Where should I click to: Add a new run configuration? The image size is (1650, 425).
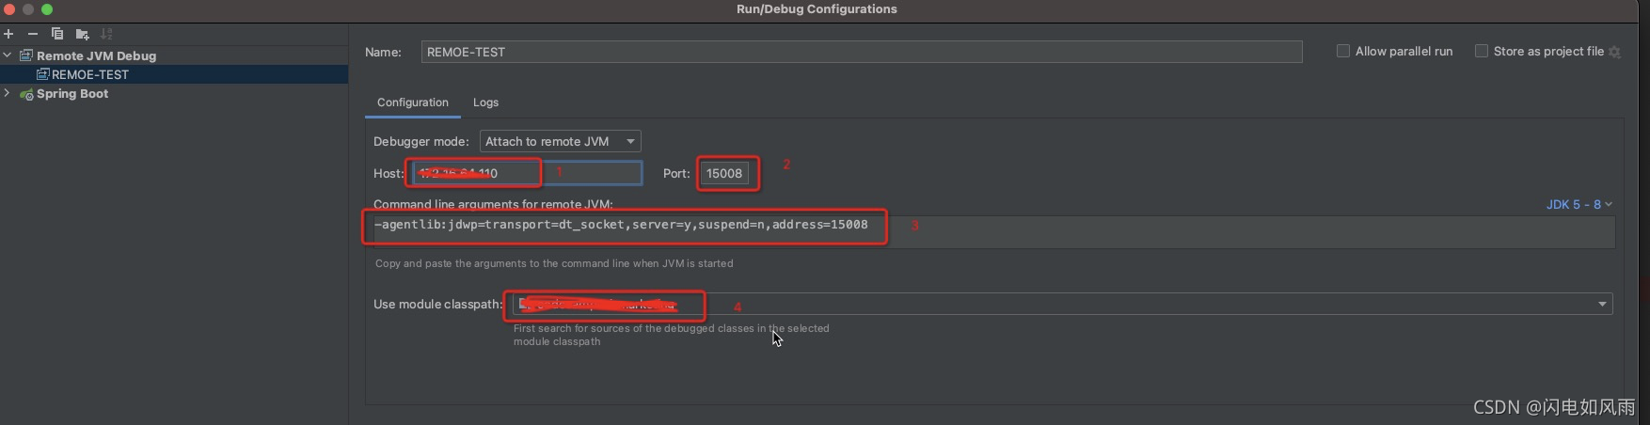[x=8, y=34]
